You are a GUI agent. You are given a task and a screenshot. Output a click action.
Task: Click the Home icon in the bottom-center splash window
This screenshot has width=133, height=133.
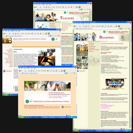(34, 71)
